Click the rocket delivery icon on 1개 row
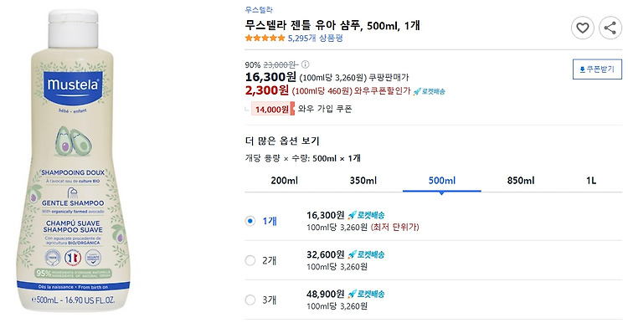Image resolution: width=628 pixels, height=323 pixels. pos(366,215)
